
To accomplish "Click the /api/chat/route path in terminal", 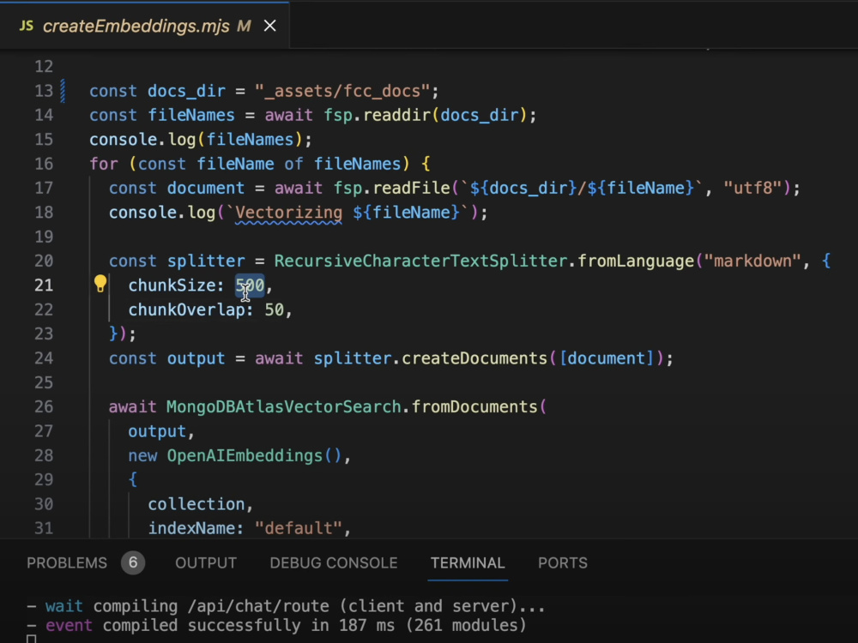I will [258, 606].
